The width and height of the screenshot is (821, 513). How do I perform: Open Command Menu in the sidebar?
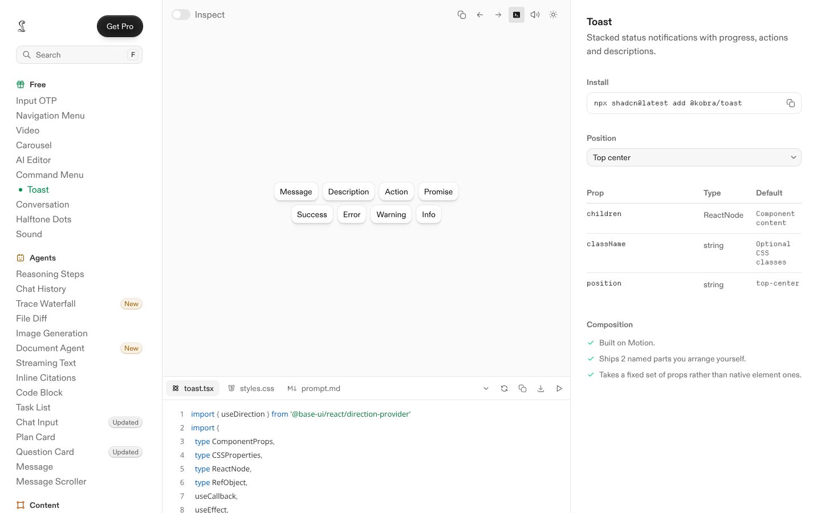[x=50, y=175]
